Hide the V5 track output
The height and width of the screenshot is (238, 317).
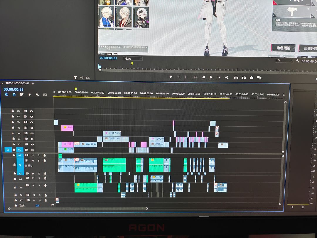[x=32, y=128]
